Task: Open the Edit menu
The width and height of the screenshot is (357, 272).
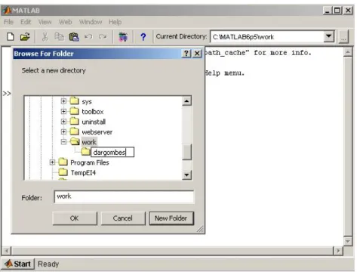Action: click(x=26, y=22)
